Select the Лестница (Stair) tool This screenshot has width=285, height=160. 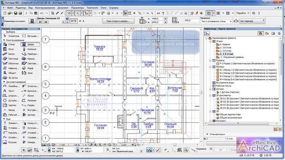(x=11, y=59)
